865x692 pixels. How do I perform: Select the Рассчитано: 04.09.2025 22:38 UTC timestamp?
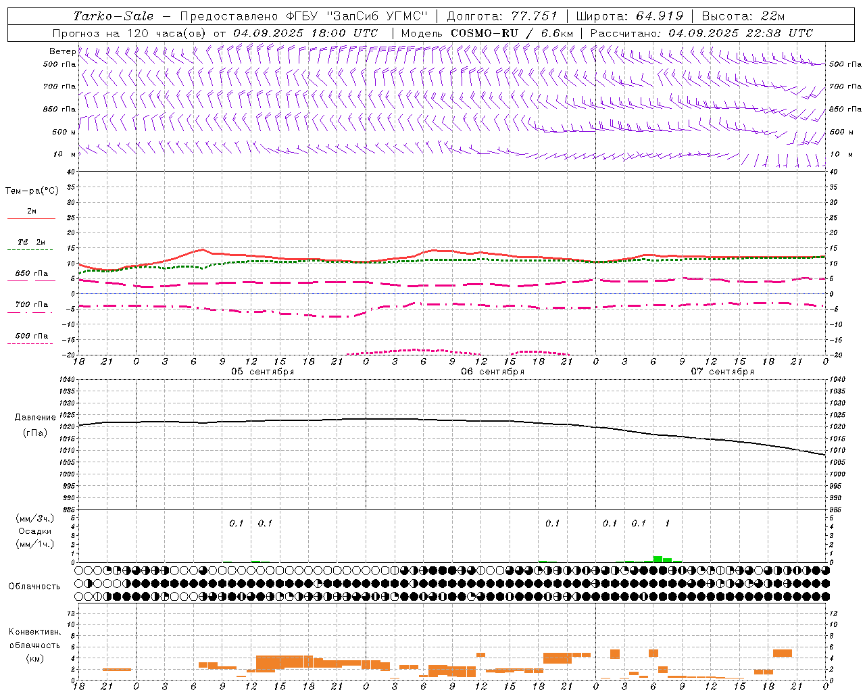[701, 33]
